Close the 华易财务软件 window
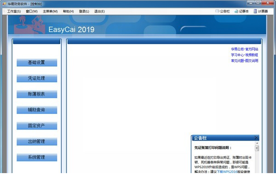This screenshot has height=180, width=276. [x=268, y=3]
